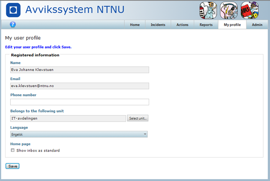Click the Phone number label
This screenshot has width=270, height=181.
[x=23, y=95]
